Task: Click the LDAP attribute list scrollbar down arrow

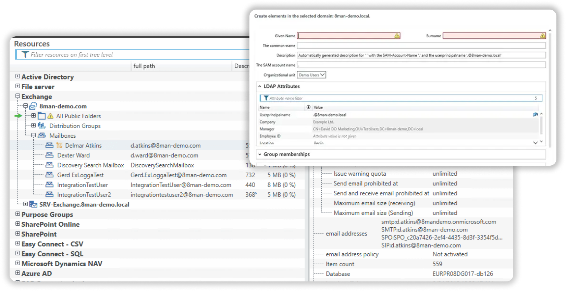Action: 541,141
